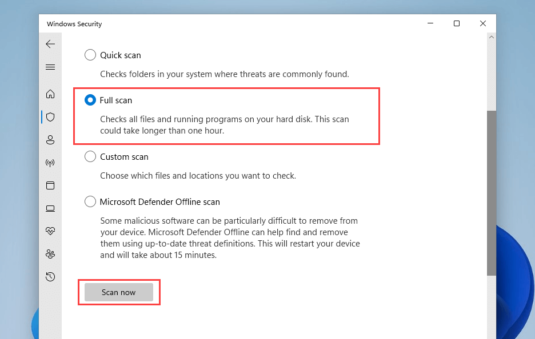Image resolution: width=535 pixels, height=339 pixels.
Task: Minimize the Windows Security window
Action: [x=430, y=23]
